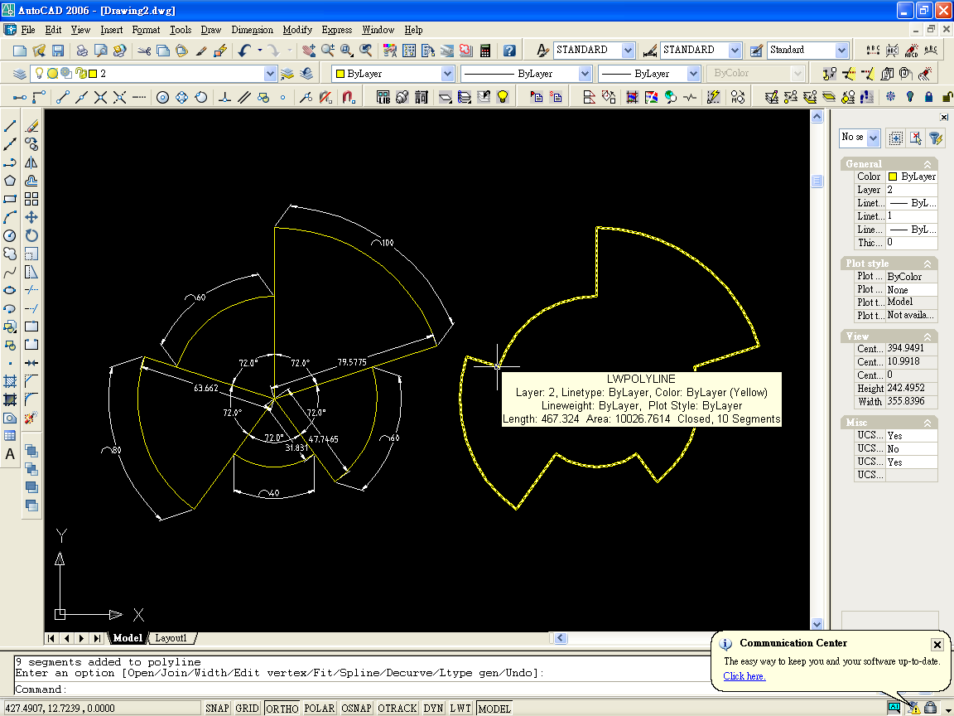Select the Arc draw tool
954x716 pixels.
click(x=10, y=217)
